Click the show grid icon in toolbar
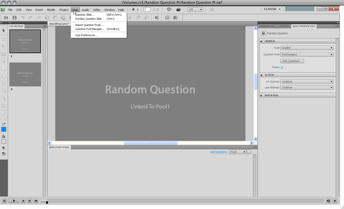The height and width of the screenshot is (209, 344). pyautogui.click(x=167, y=18)
